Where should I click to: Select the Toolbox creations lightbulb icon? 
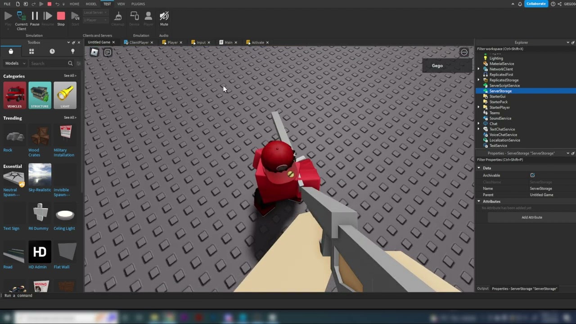click(x=72, y=51)
